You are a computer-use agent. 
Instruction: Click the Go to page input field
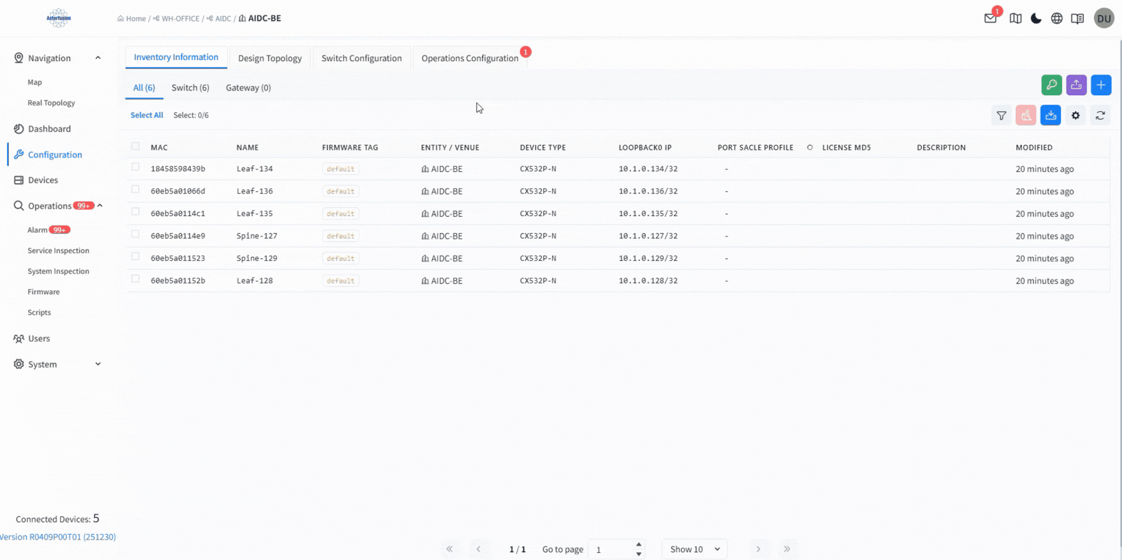click(612, 549)
